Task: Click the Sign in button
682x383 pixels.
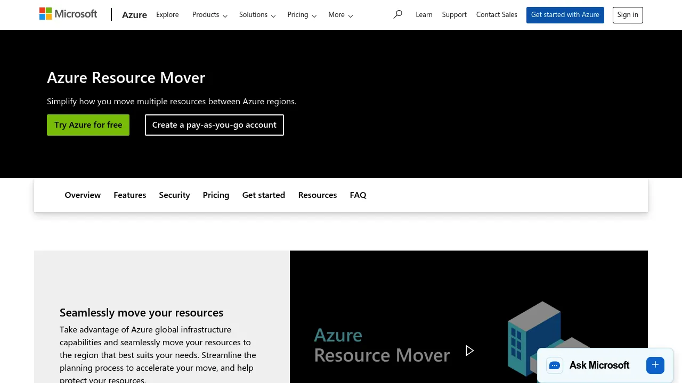Action: [x=628, y=15]
